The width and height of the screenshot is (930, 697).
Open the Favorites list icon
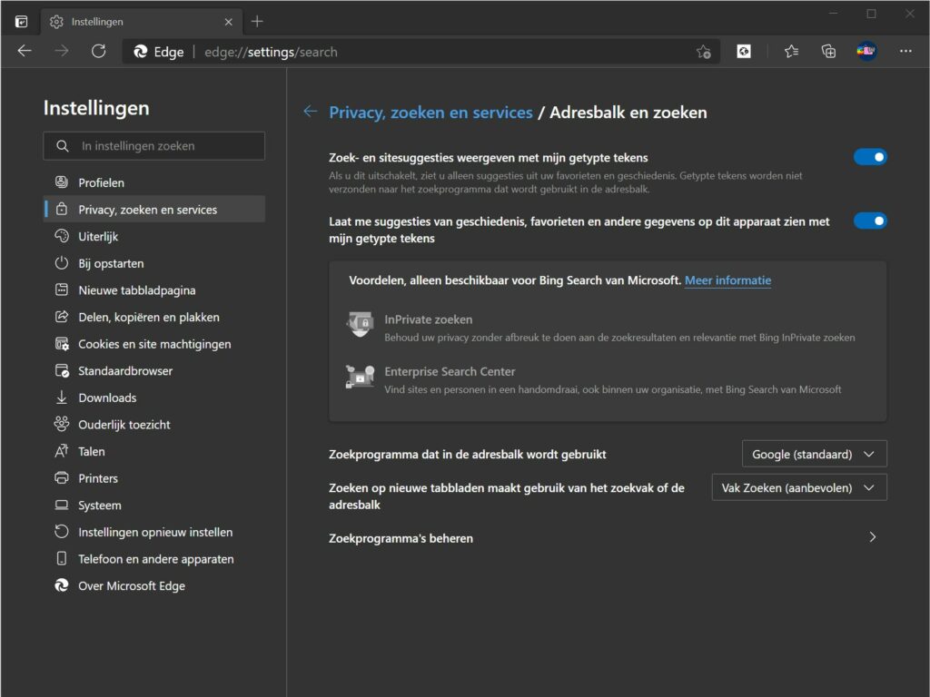click(791, 52)
